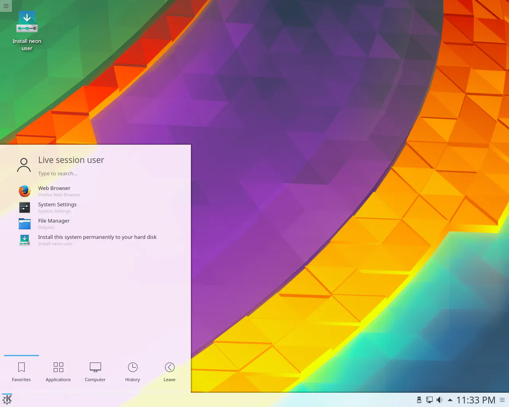Expand hidden system tray icons arrow

450,400
